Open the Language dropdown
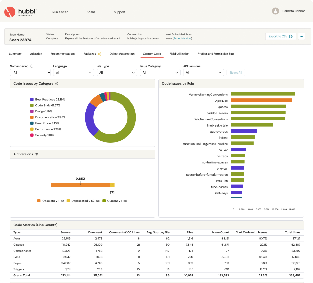The width and height of the screenshot is (313, 283). pyautogui.click(x=74, y=73)
